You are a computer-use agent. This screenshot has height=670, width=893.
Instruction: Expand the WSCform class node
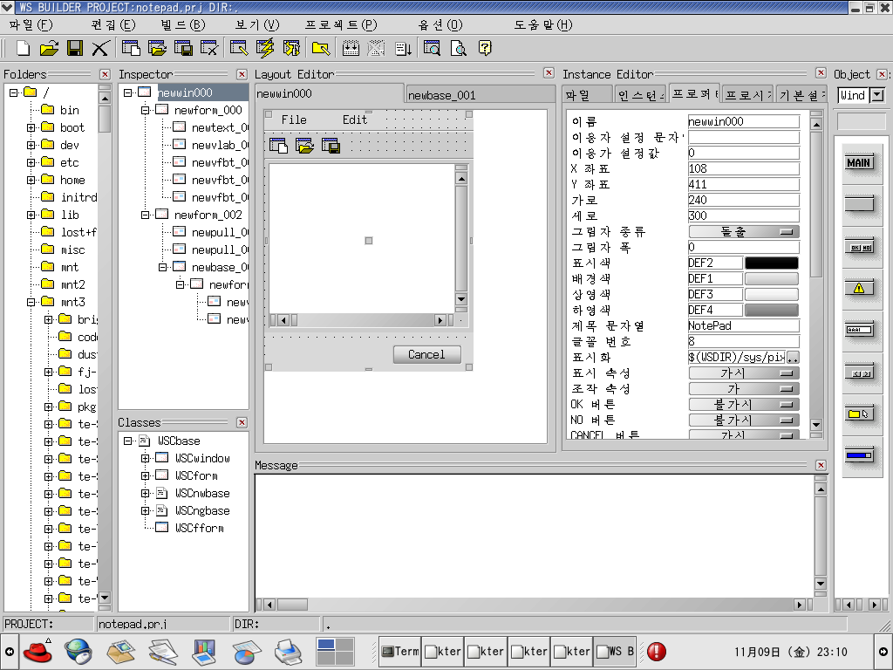click(x=146, y=475)
